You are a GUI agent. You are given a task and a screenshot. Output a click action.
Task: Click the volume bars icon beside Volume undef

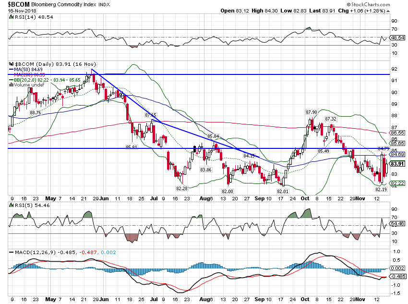(11, 85)
